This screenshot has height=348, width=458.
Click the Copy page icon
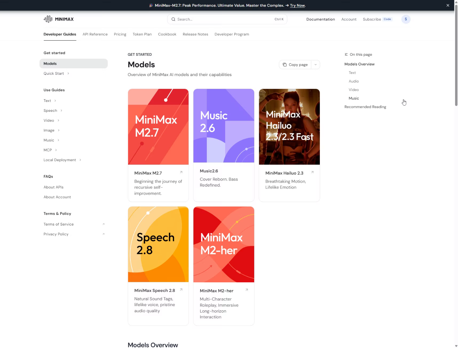[285, 65]
